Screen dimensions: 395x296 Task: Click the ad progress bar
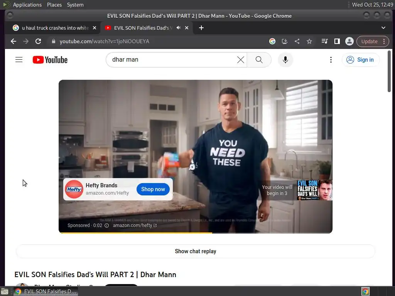tap(196, 233)
